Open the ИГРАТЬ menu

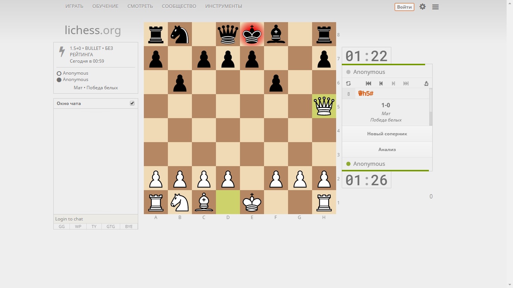74,6
